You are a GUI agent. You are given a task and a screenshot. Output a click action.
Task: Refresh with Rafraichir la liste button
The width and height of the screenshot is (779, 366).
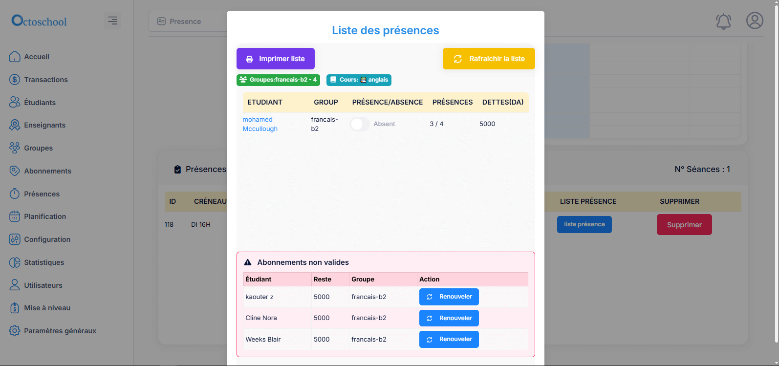click(x=488, y=59)
